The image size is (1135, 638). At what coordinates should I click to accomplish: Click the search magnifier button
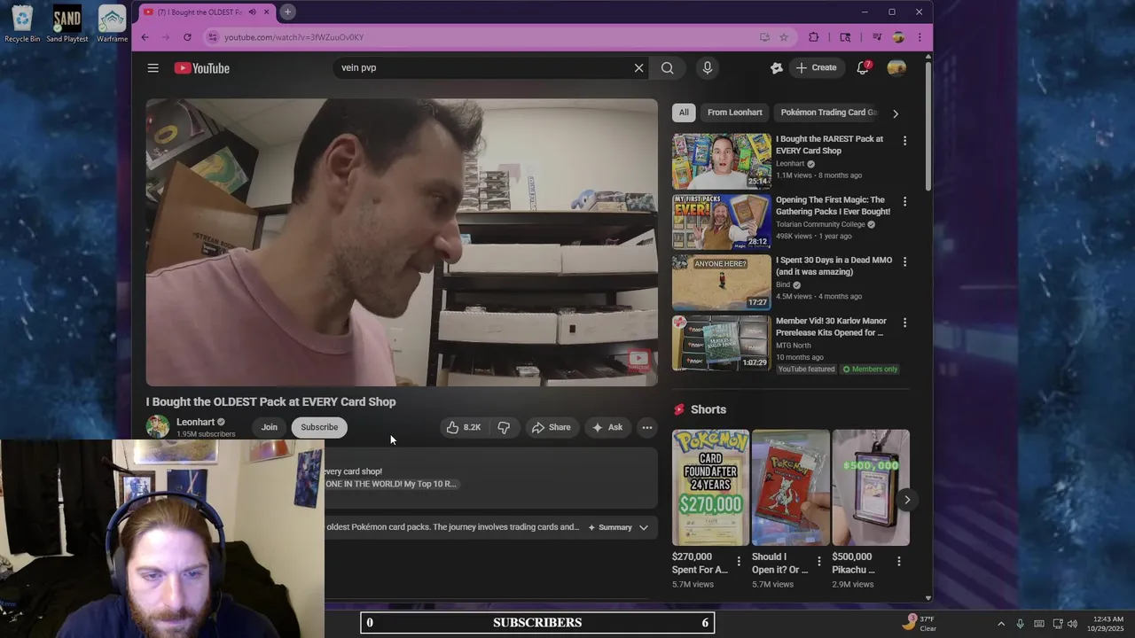[668, 68]
